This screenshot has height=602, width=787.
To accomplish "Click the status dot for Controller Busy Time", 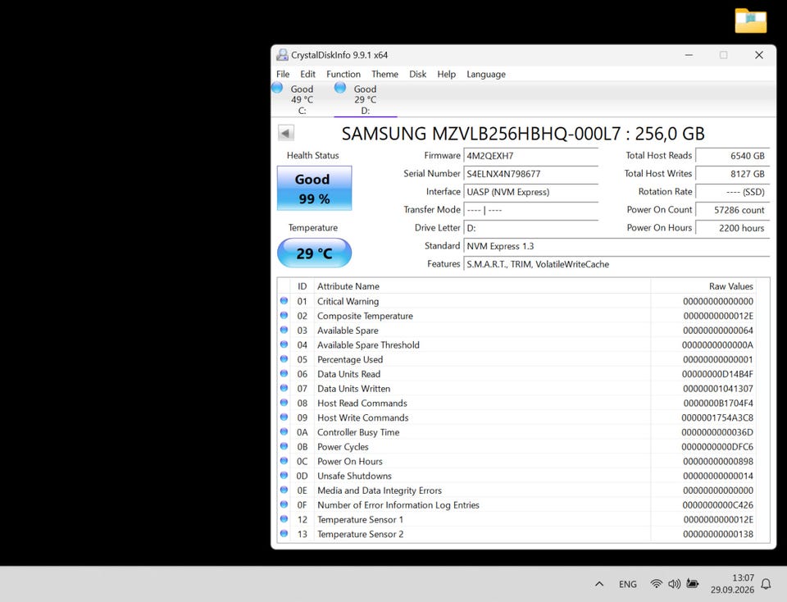I will (x=284, y=431).
